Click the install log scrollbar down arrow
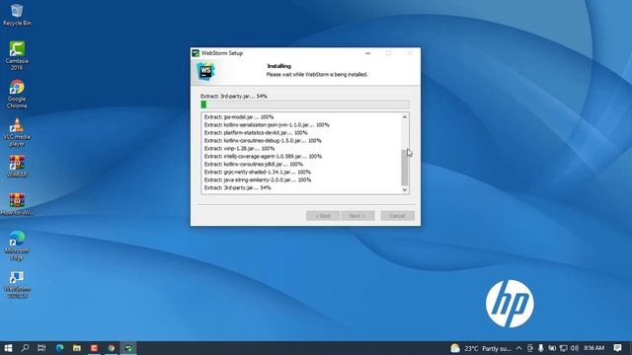This screenshot has height=355, width=632. 405,189
